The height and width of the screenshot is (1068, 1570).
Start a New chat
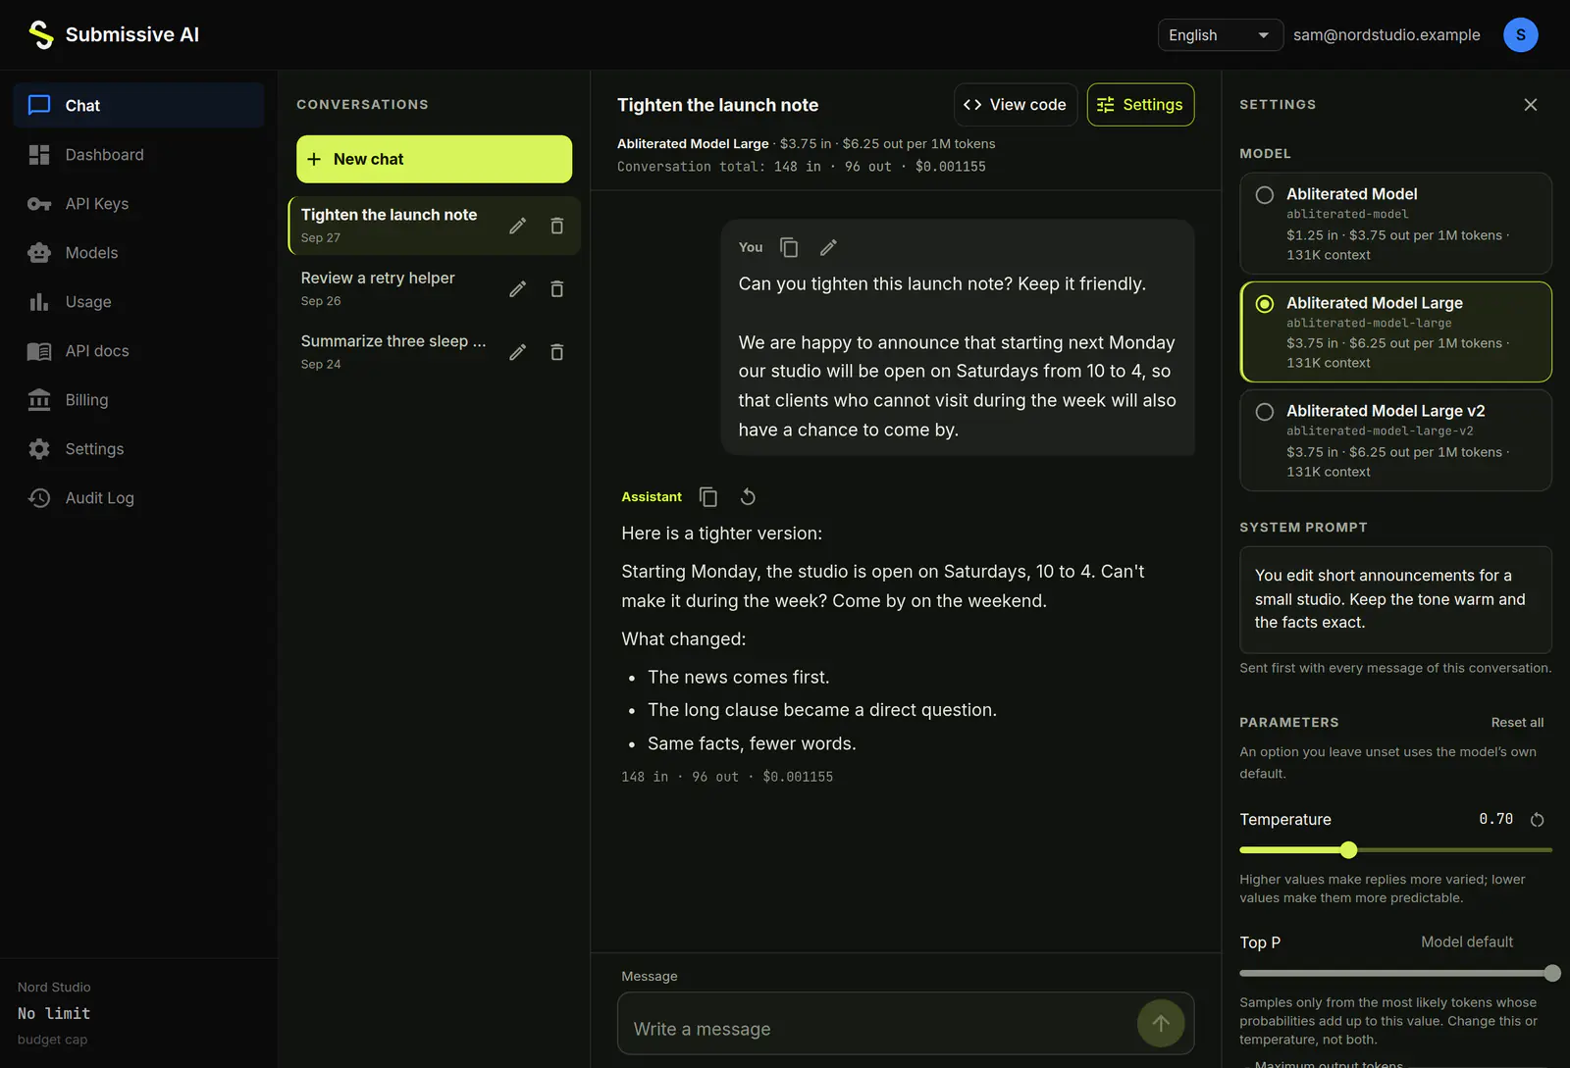click(434, 159)
